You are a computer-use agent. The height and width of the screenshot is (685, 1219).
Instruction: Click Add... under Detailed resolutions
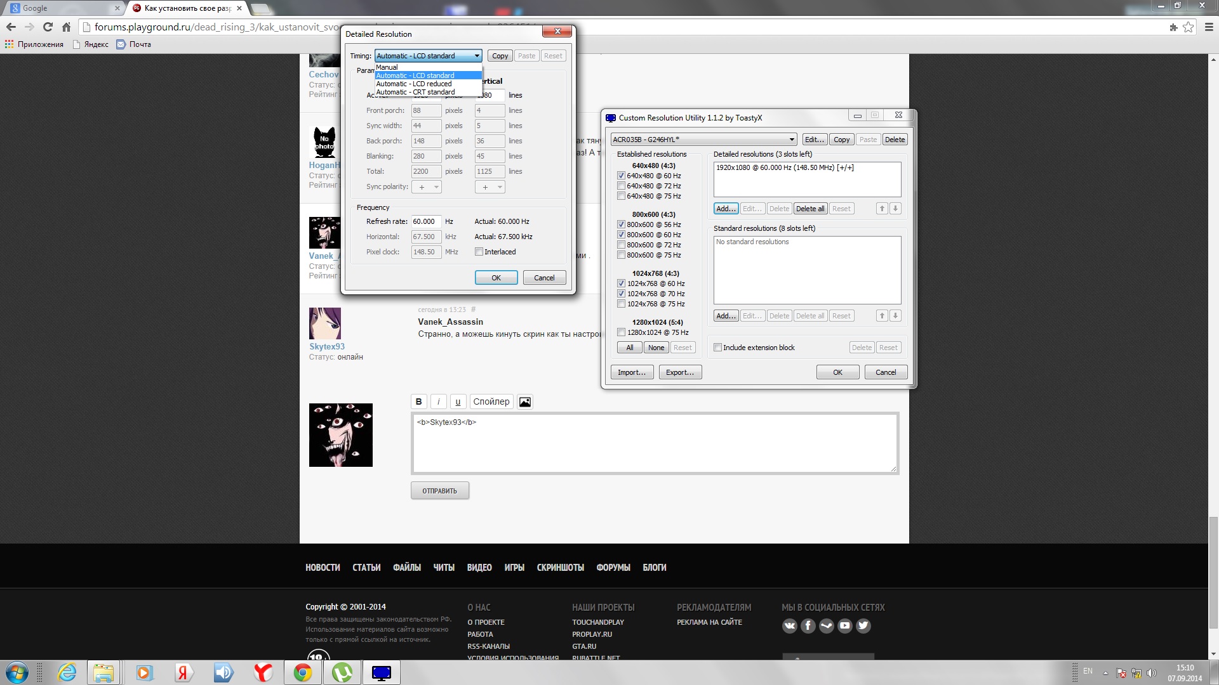click(x=726, y=209)
